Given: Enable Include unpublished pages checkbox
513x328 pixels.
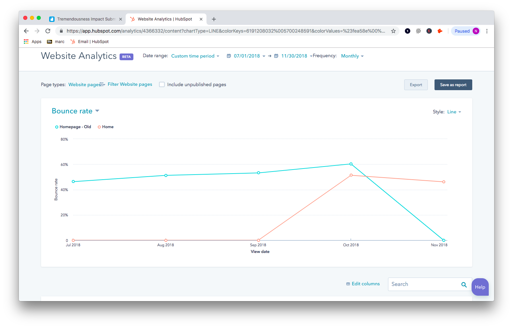Looking at the screenshot, I should tap(162, 84).
